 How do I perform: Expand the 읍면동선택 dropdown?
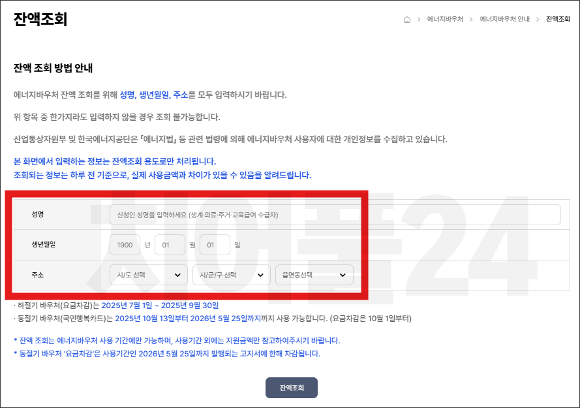(x=314, y=275)
